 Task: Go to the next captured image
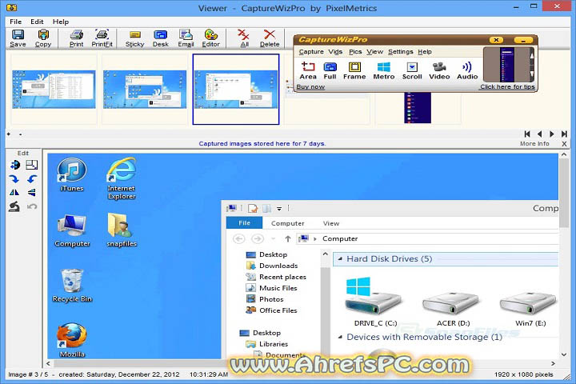[x=552, y=134]
